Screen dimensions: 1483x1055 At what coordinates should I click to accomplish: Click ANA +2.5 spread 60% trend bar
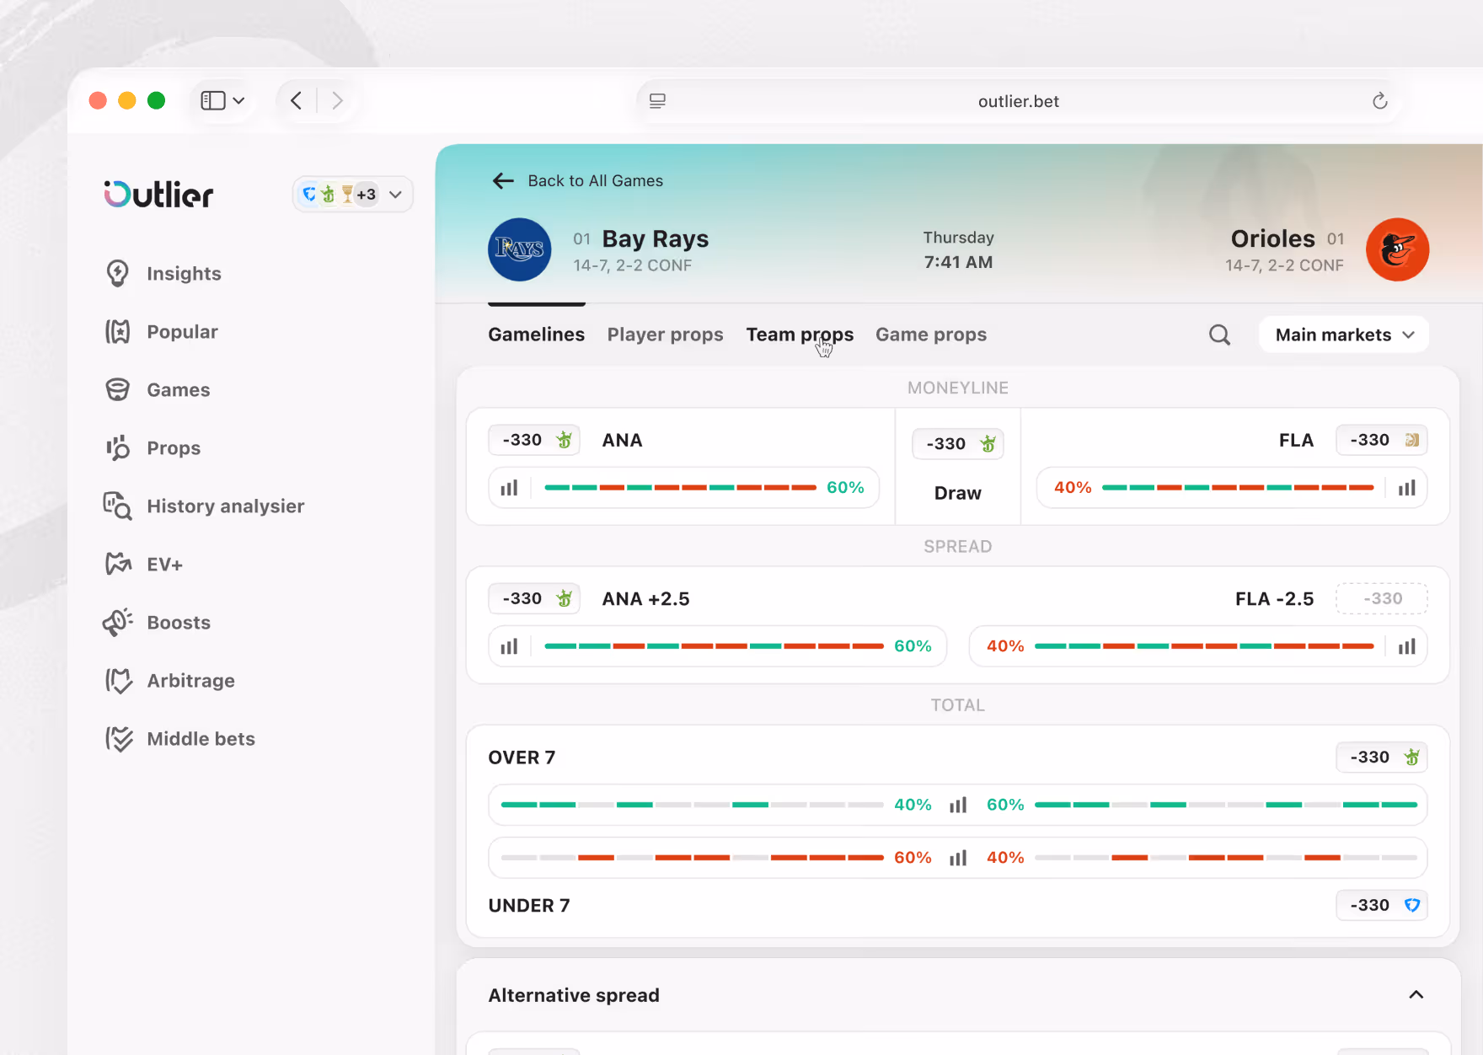(714, 646)
